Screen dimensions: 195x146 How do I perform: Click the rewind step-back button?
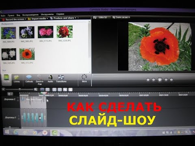pos(154,80)
